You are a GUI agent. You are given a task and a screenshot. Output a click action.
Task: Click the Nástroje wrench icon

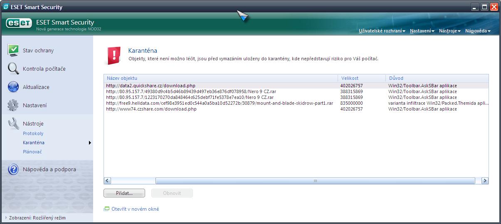(x=13, y=123)
